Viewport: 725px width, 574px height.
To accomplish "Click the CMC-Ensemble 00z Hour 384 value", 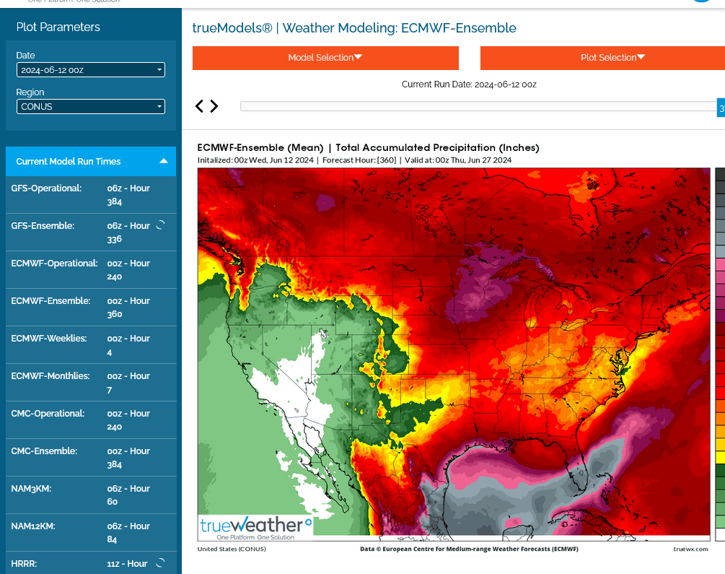I will point(128,457).
